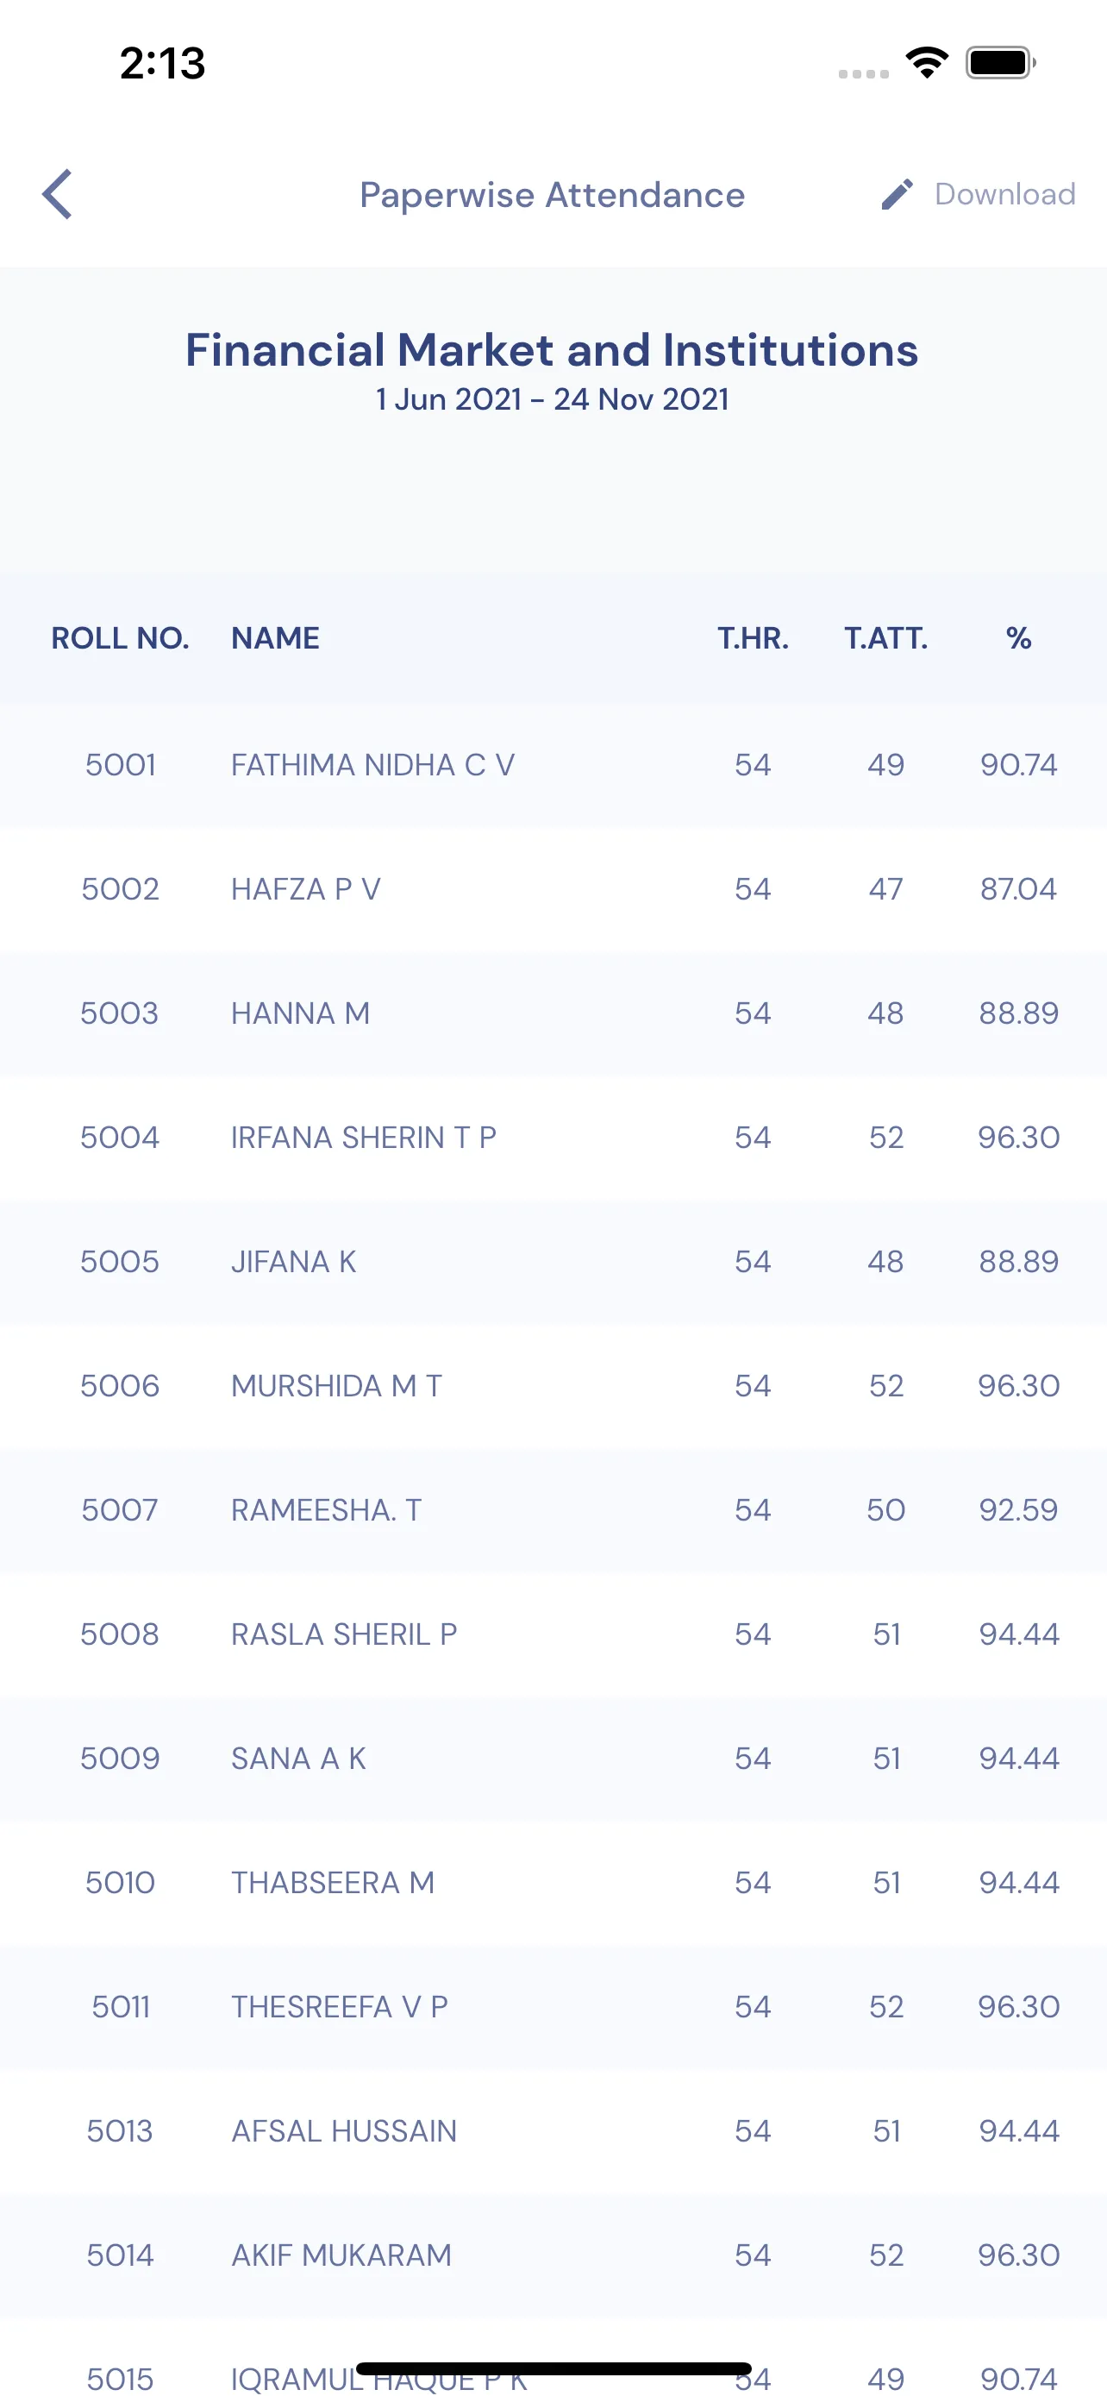Click the pencil edit icon
1107x2396 pixels.
pos(897,194)
